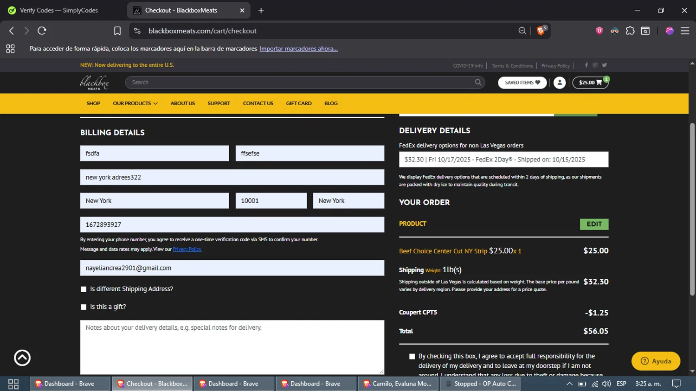The image size is (696, 391).
Task: Open the user account icon
Action: [560, 83]
